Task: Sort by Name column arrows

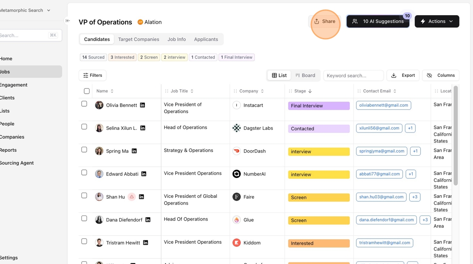Action: point(112,91)
